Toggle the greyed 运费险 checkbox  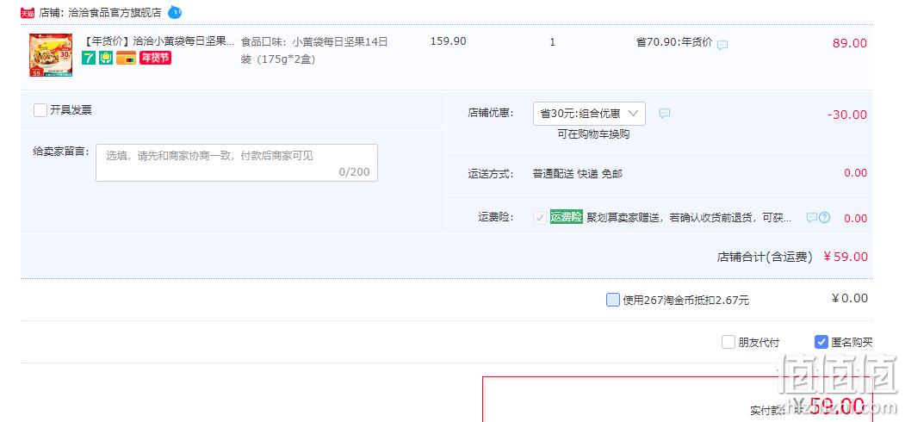[540, 218]
